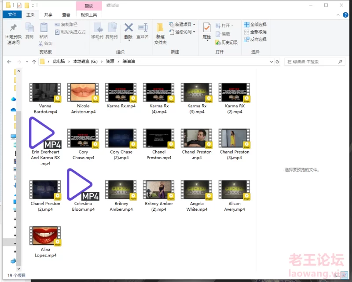Open recent locations dropdown arrow

coord(27,62)
